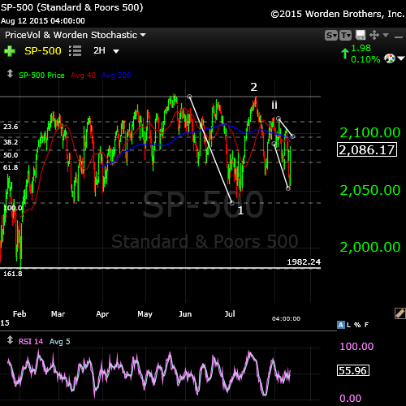Click the ruler measuring tool icon
The height and width of the screenshot is (406, 406).
(400, 313)
